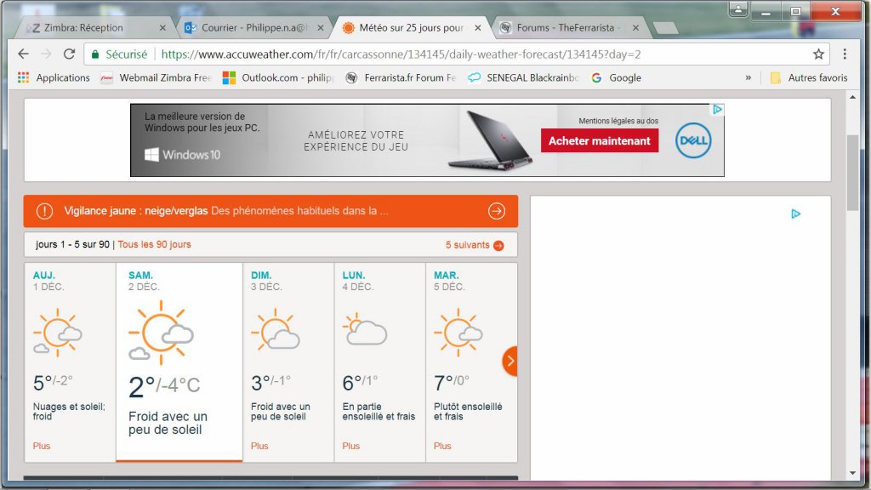
Task: Click the Windows 10 logo in the ad
Action: (182, 155)
